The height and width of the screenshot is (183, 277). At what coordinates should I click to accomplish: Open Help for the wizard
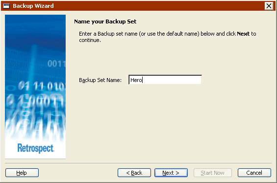22,173
